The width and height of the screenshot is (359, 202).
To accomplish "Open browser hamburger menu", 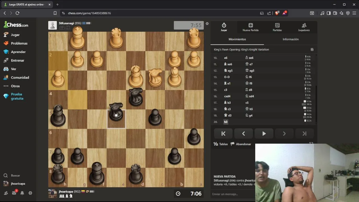I will pos(354,13).
